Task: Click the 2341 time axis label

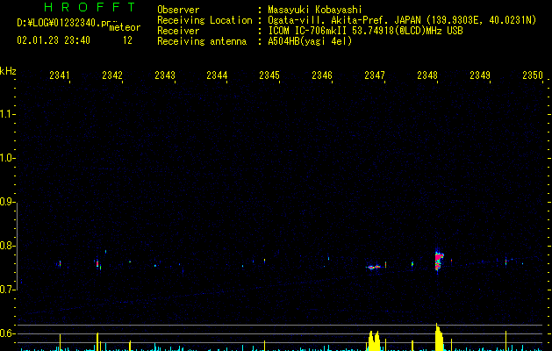Action: (x=59, y=75)
